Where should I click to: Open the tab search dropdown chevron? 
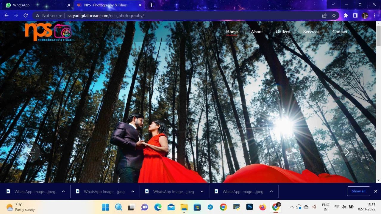[x=333, y=4]
